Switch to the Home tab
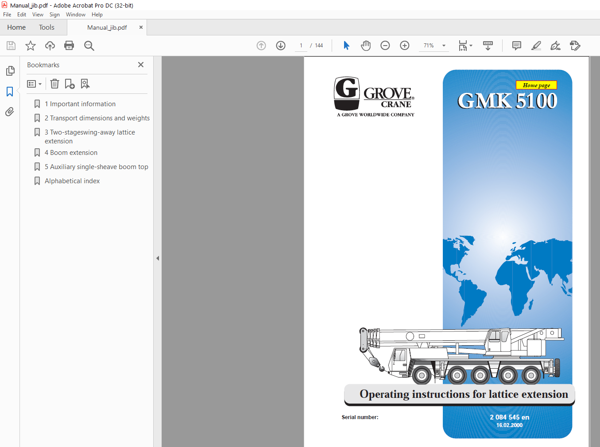The width and height of the screenshot is (600, 447). pos(16,27)
